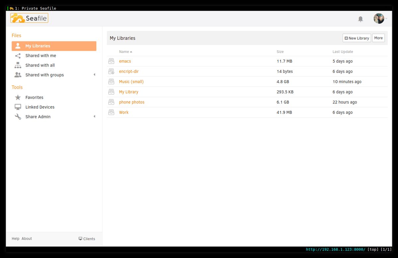398x258 pixels.
Task: Open the Work library
Action: (124, 113)
